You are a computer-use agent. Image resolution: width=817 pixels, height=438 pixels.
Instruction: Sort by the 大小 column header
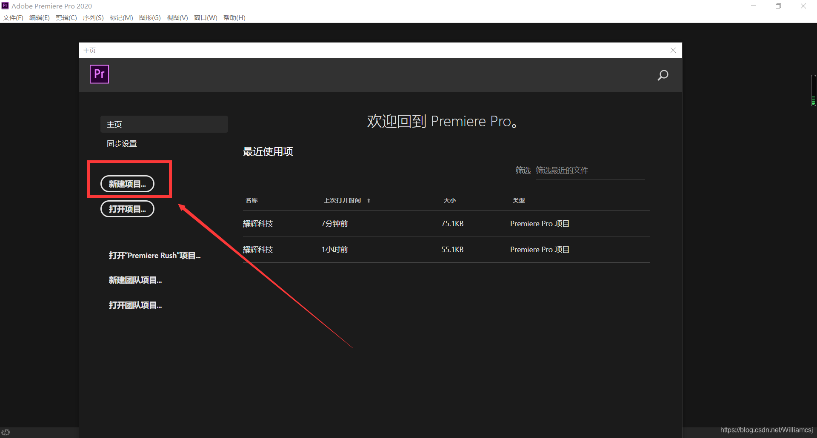coord(450,200)
